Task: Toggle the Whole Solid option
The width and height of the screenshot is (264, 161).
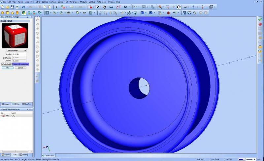Action: point(6,64)
